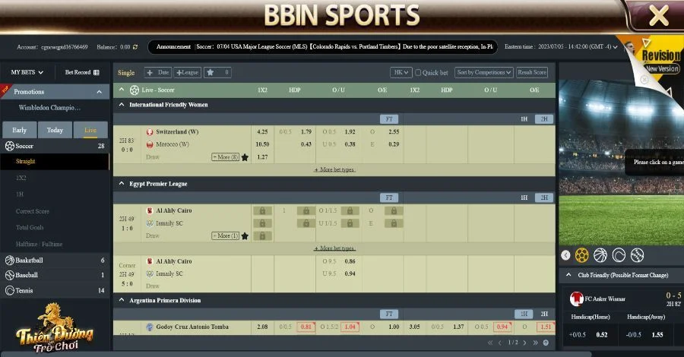Click the Soccer sport icon in sidebar
This screenshot has width=684, height=357.
point(10,146)
